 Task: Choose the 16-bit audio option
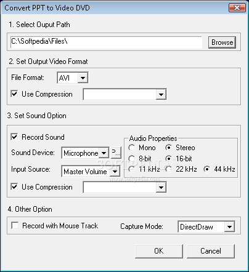pyautogui.click(x=168, y=158)
